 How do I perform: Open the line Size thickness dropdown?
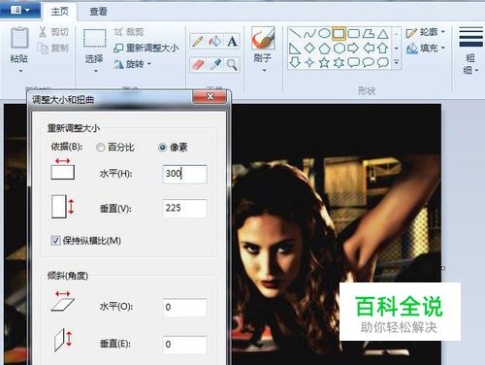click(x=470, y=50)
